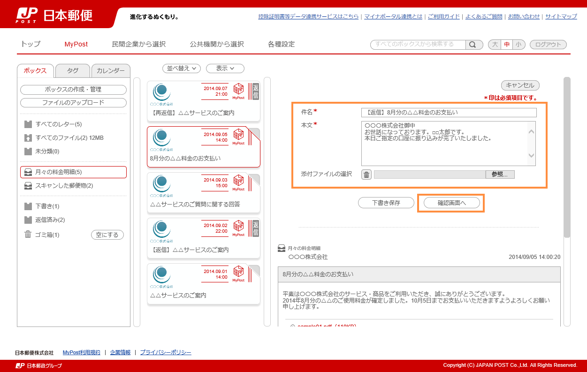Image resolution: width=587 pixels, height=372 pixels.
Task: Go to トップ navigation item
Action: (30, 44)
